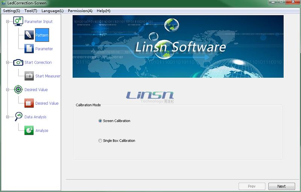This screenshot has width=301, height=192.
Task: Collapse the Start Correction tree node
Action: click(x=7, y=62)
